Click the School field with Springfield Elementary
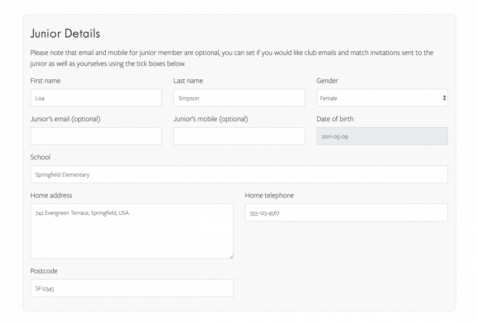This screenshot has width=478, height=324. (238, 174)
